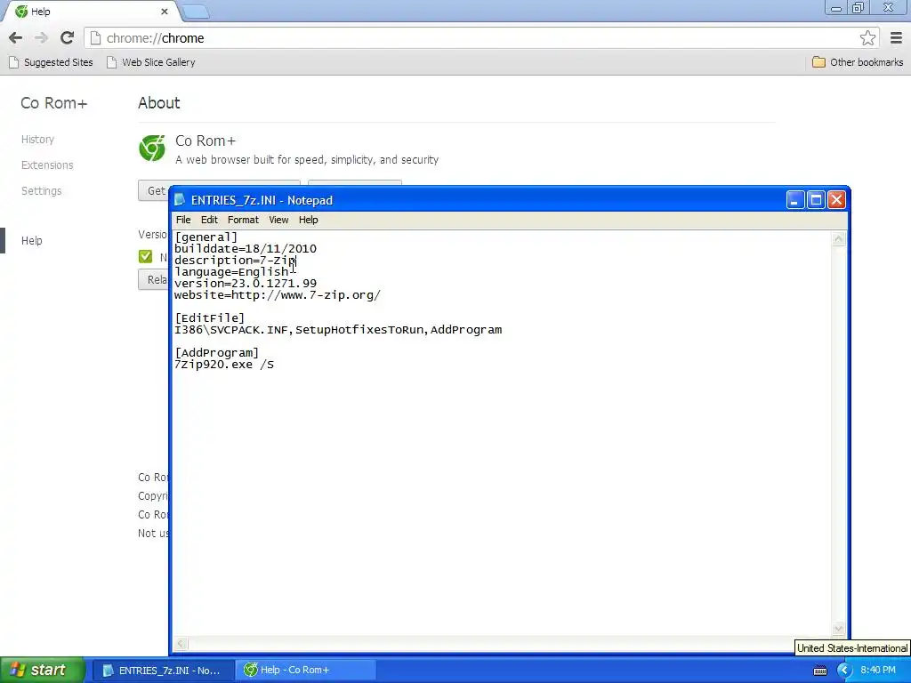This screenshot has height=683, width=911.
Task: Click the partially hidden Rela button
Action: (x=153, y=279)
